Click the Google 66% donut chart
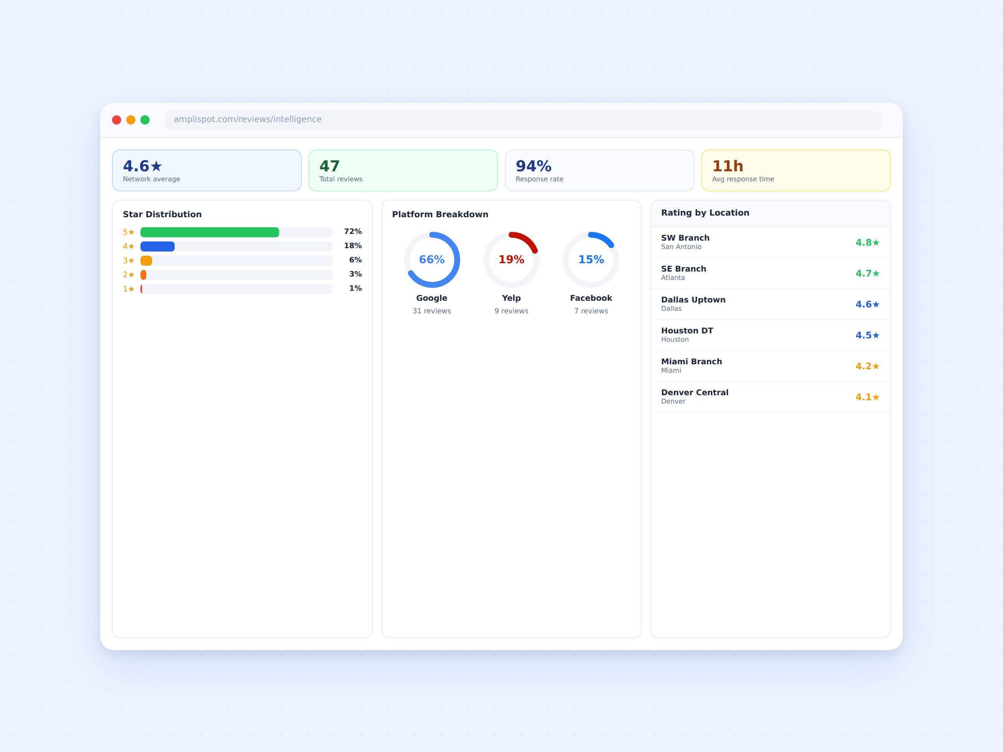 (432, 260)
